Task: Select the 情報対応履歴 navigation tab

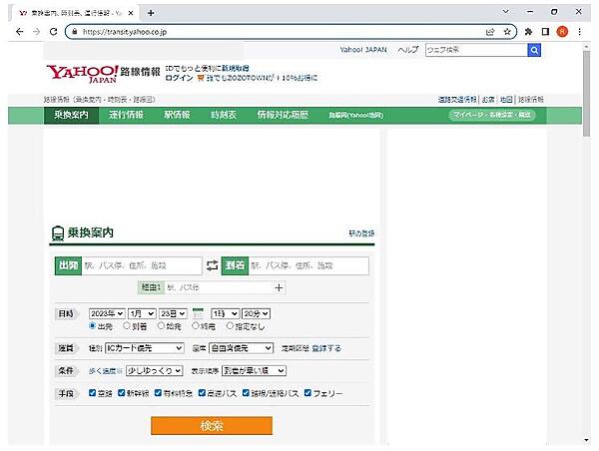Action: tap(283, 115)
